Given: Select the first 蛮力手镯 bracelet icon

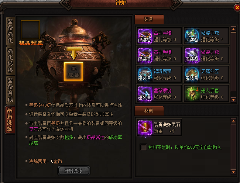Looking at the screenshot, I should pyautogui.click(x=145, y=36).
